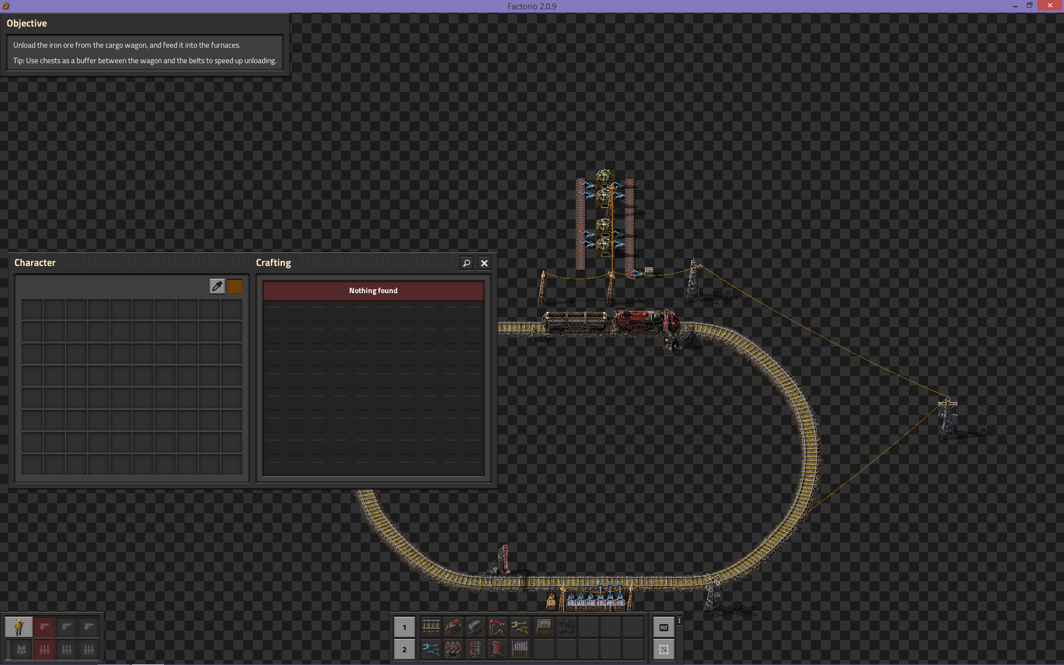This screenshot has height=665, width=1064.
Task: Activate the pipette tool in Character panel
Action: [217, 286]
